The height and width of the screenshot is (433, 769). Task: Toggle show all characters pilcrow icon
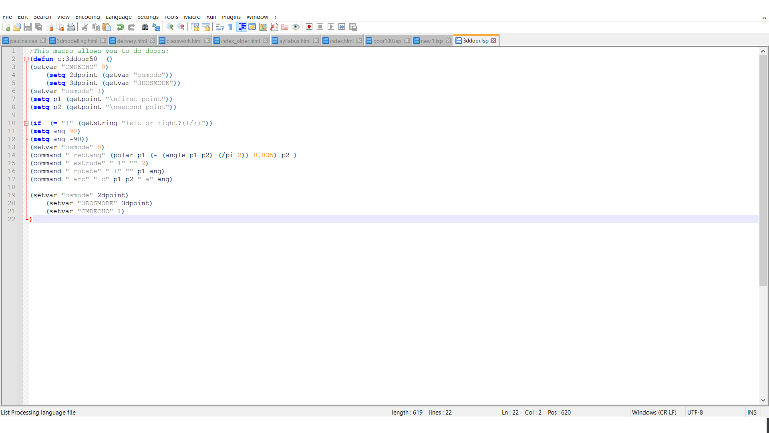point(231,27)
